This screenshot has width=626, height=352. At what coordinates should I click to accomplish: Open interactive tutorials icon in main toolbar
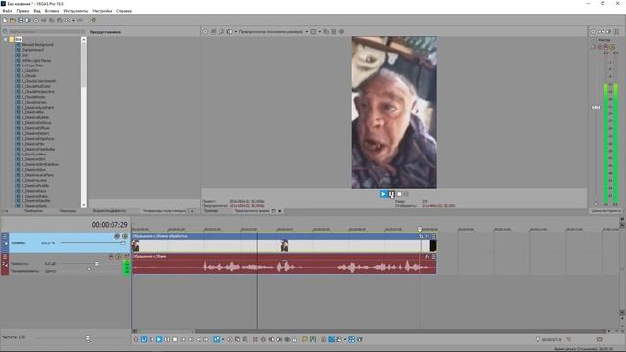(93, 20)
